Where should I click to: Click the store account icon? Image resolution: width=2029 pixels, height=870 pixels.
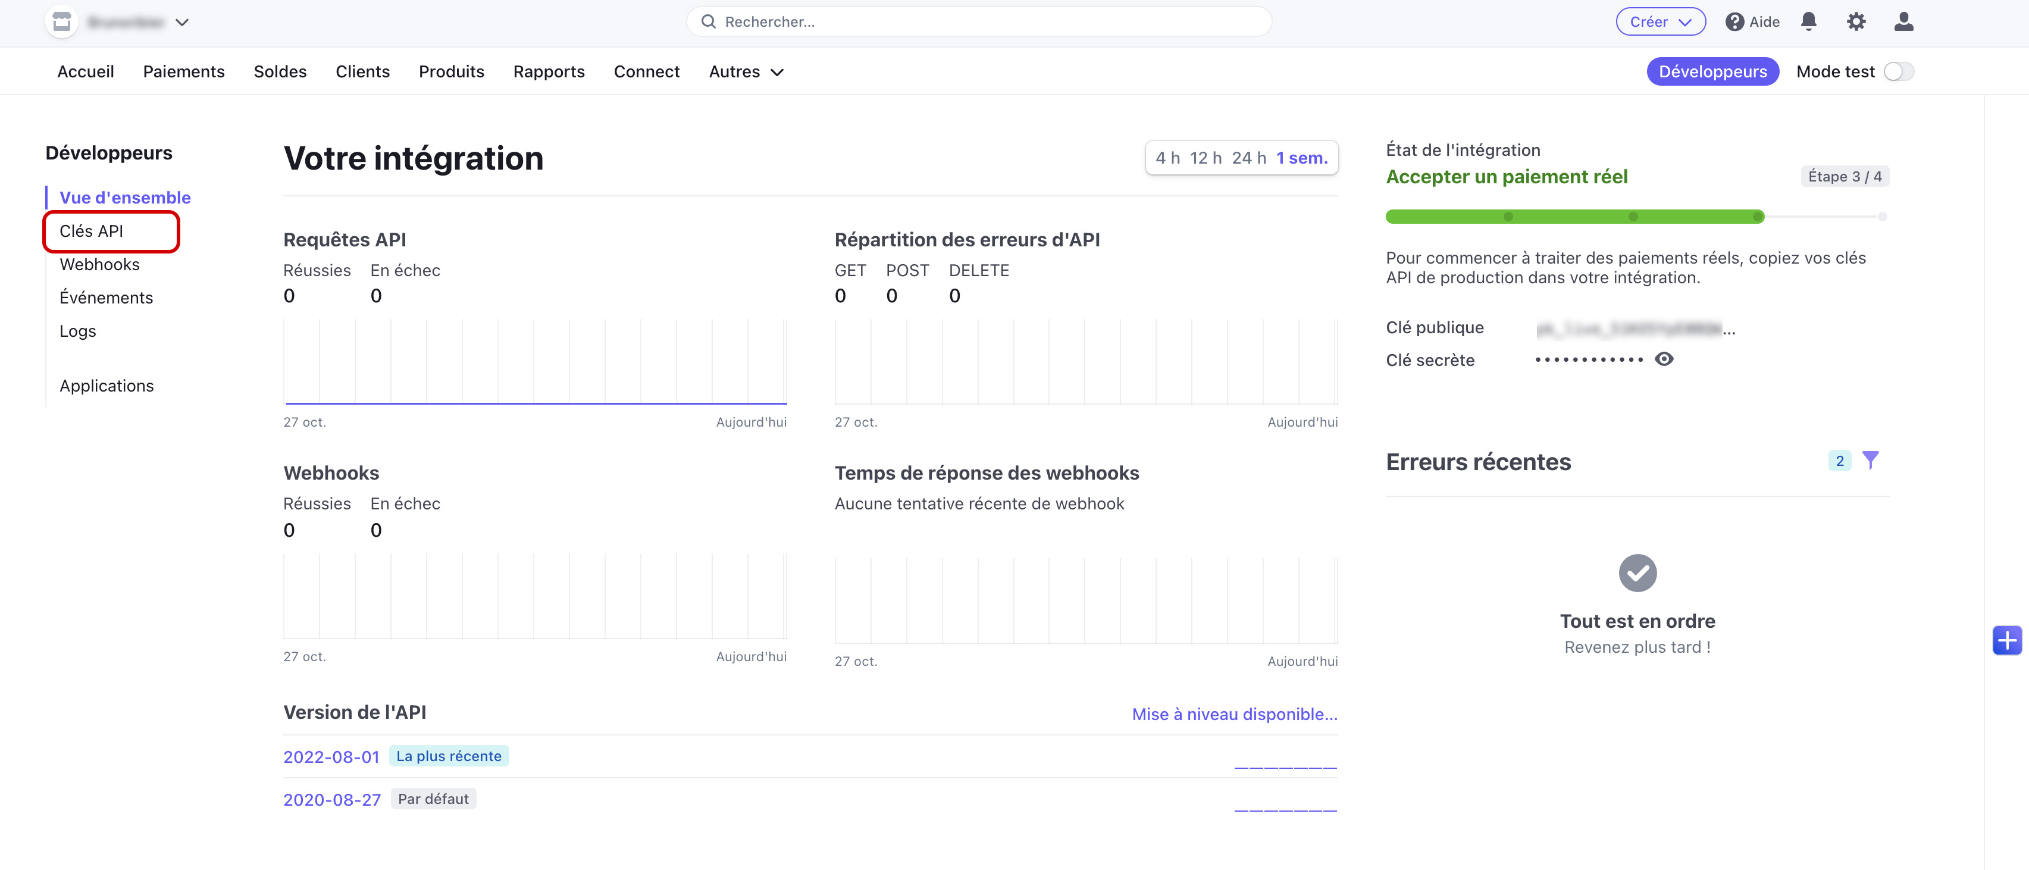(x=61, y=21)
